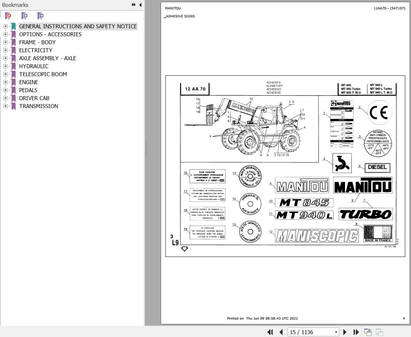Click bookmark icon beside GENERAL INSTRUCTIONS
411x337 pixels.
pyautogui.click(x=13, y=26)
